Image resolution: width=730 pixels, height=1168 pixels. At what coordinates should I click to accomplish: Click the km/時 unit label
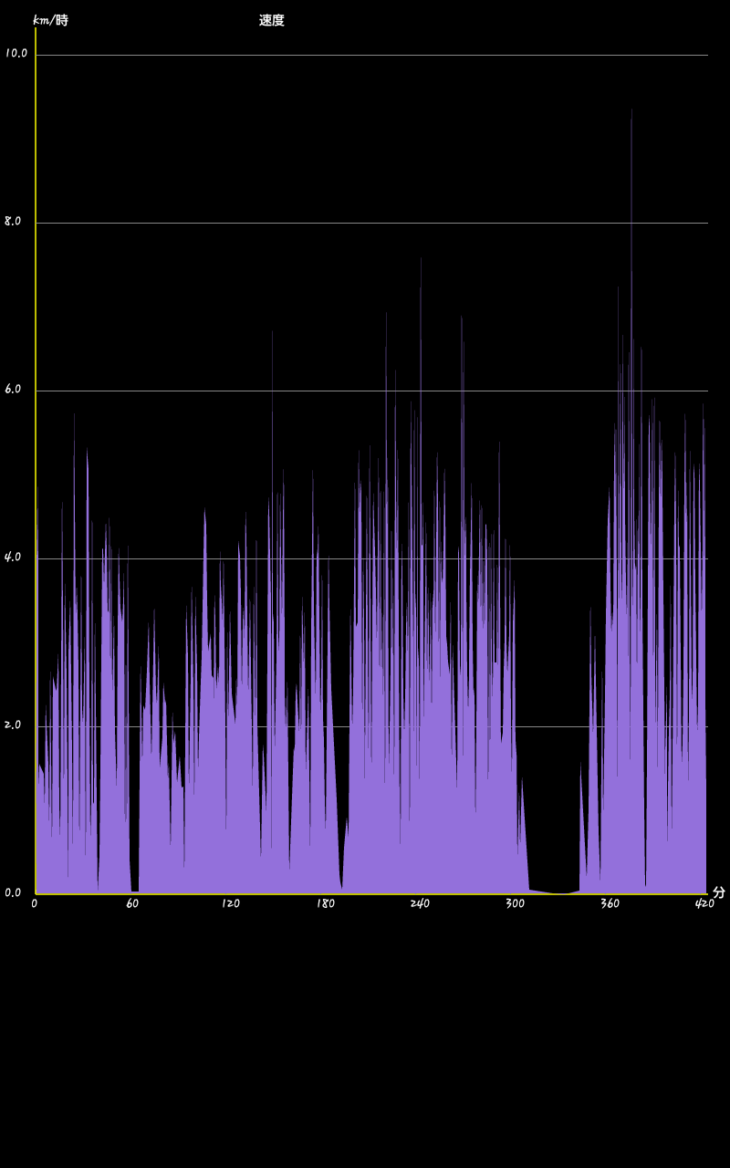(50, 20)
